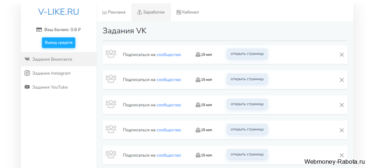
Task: Click the 15 коп coin icon in the third task
Action: [x=198, y=105]
